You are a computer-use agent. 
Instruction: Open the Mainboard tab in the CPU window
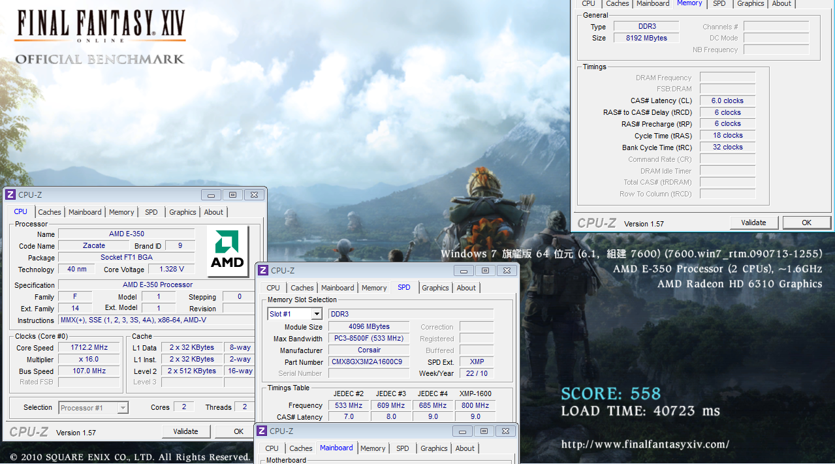85,212
